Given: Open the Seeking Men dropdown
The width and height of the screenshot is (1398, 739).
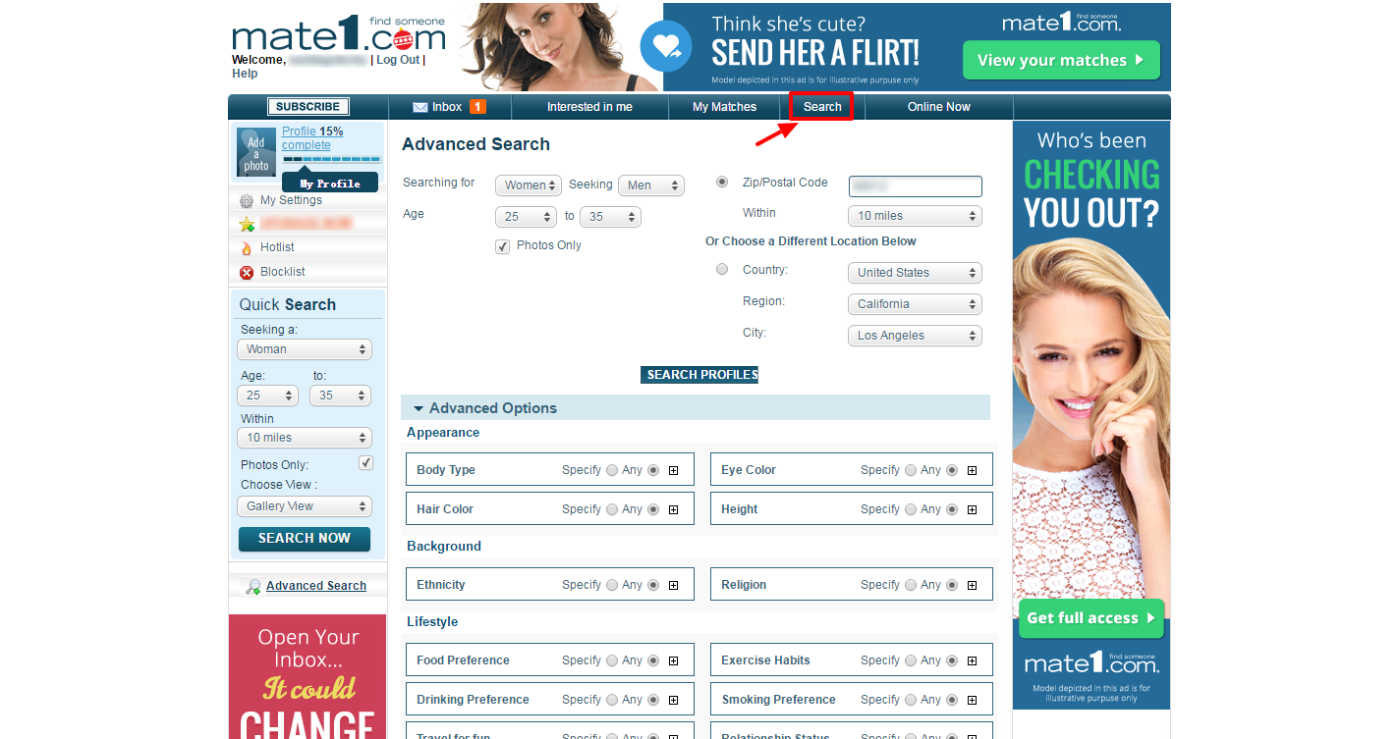Looking at the screenshot, I should [x=650, y=185].
